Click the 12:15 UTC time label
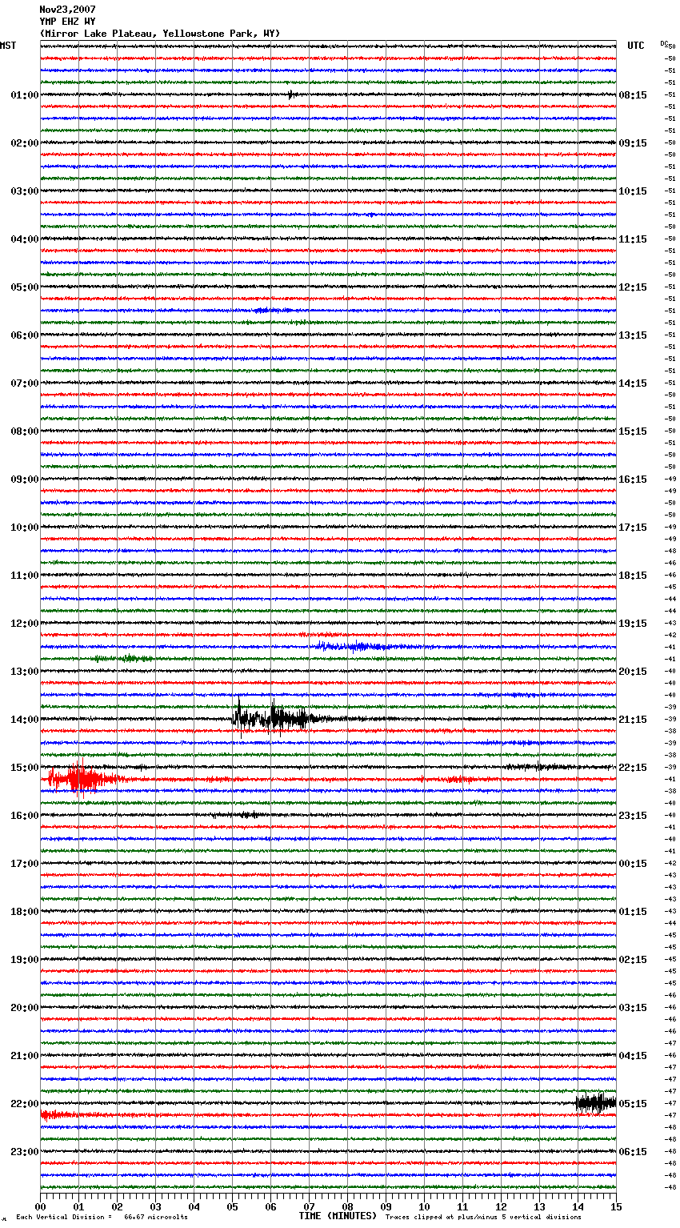This screenshot has height=1228, width=680. pyautogui.click(x=633, y=287)
